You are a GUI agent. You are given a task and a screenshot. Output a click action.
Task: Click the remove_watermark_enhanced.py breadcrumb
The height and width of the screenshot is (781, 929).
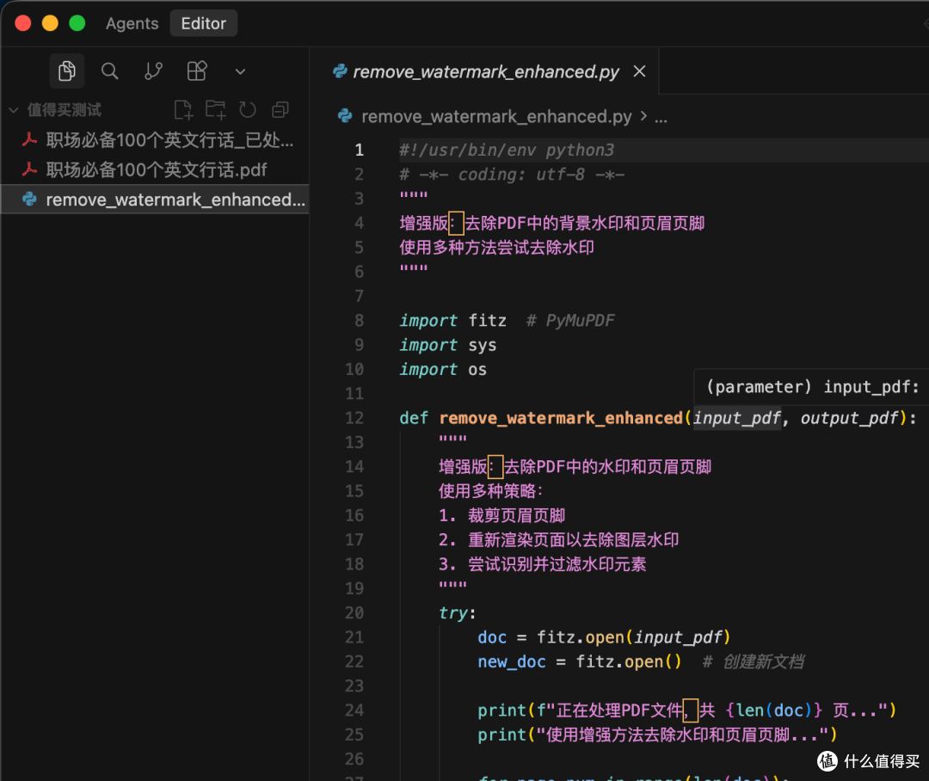pyautogui.click(x=496, y=117)
